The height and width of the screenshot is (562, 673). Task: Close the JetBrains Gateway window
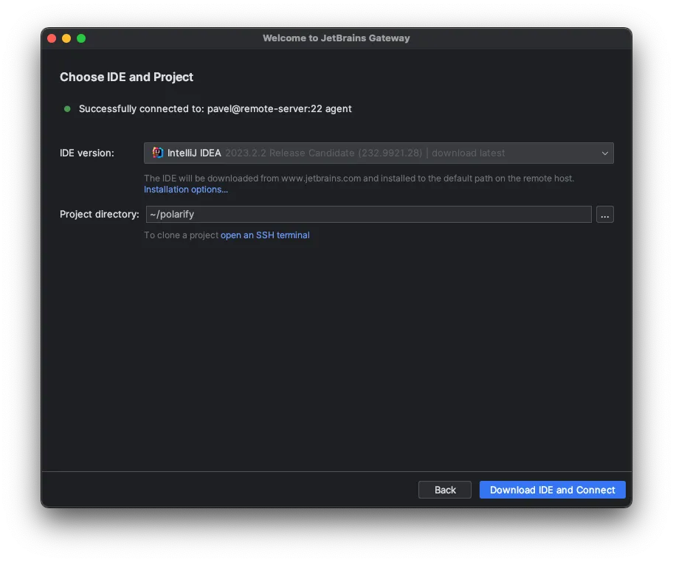(x=52, y=38)
